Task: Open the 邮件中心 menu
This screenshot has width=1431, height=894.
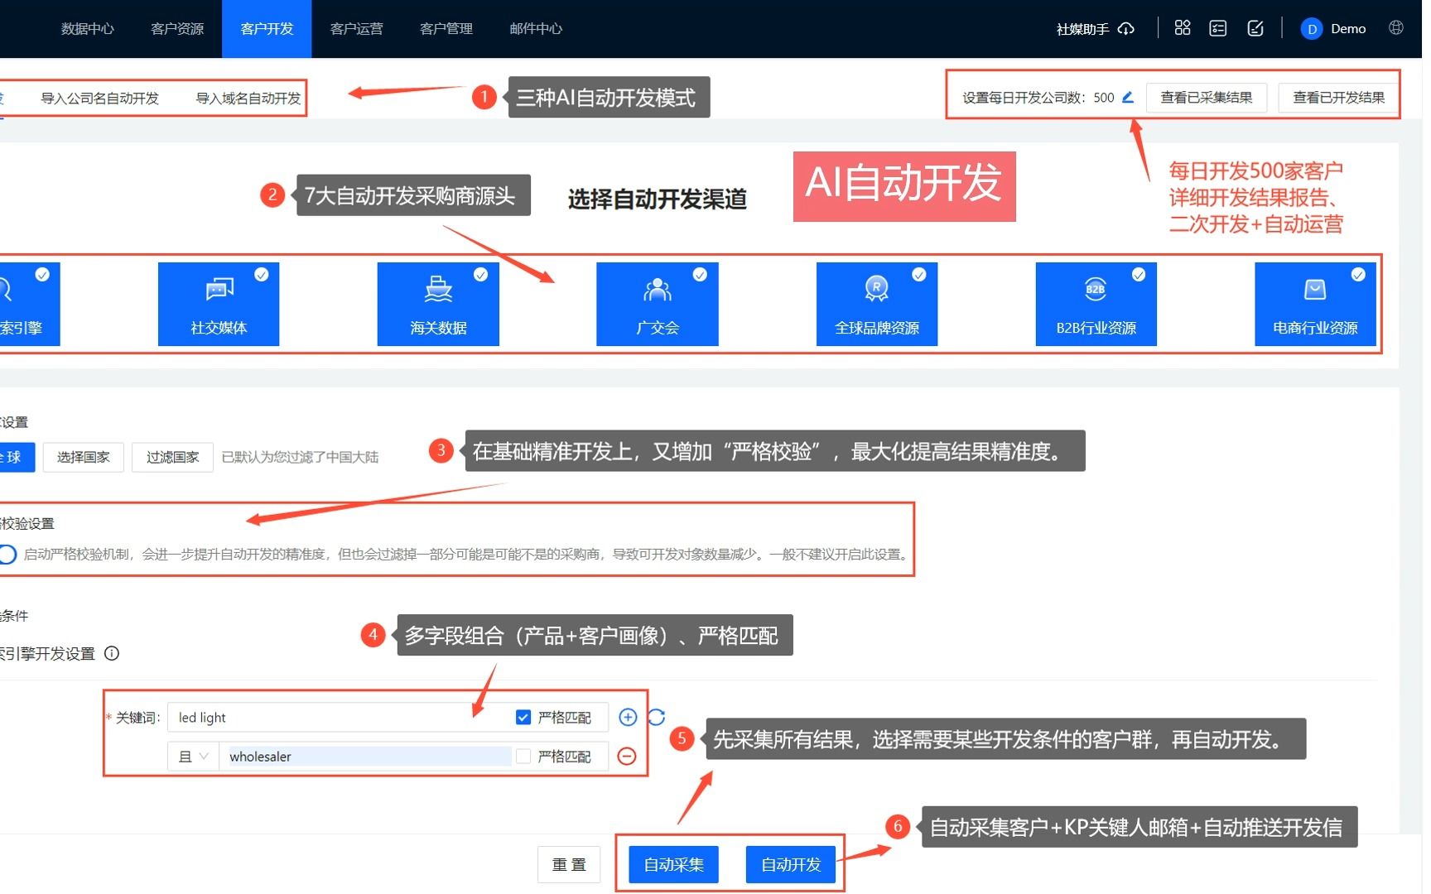Action: tap(536, 29)
